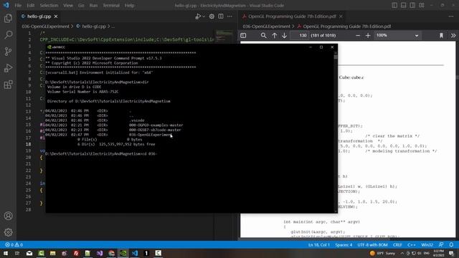Viewport: 459px width, 258px height.
Task: Switch to the hello-gl.cpp tab
Action: tap(39, 16)
